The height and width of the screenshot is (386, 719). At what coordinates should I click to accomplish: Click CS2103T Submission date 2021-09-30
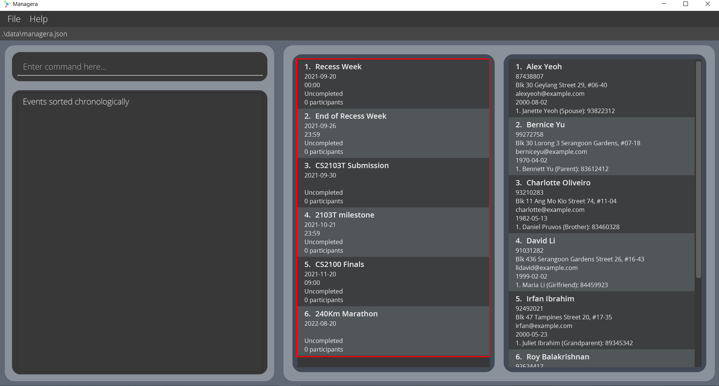tap(320, 175)
